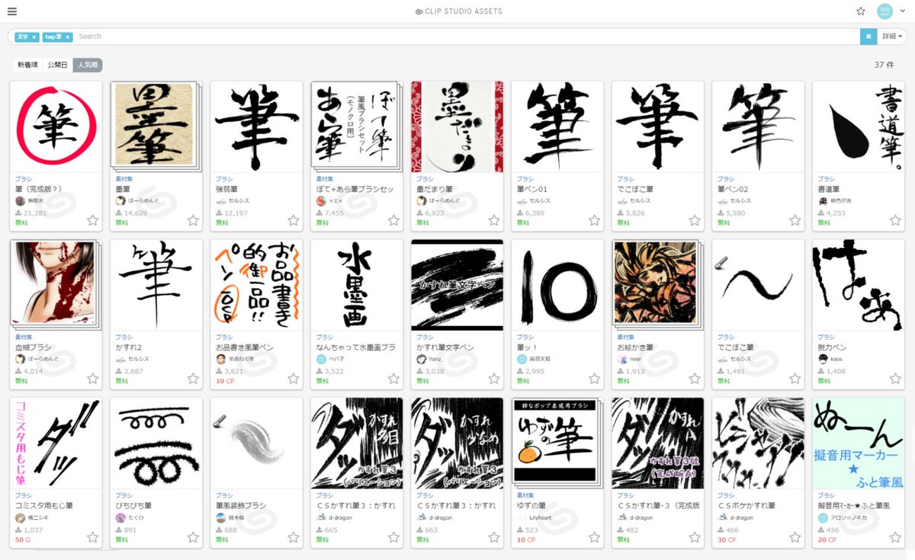Favorite star on 墨だまり筆 card
Image resolution: width=915 pixels, height=560 pixels.
(x=494, y=220)
